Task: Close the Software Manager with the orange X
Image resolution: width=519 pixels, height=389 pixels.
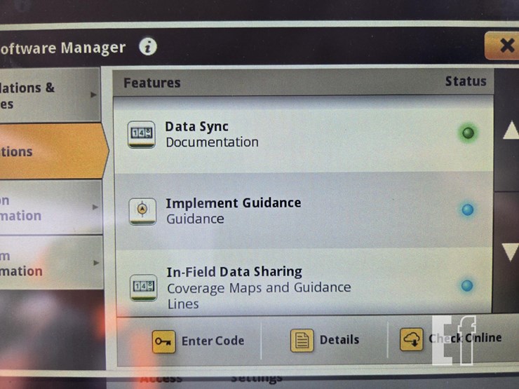Action: (x=505, y=46)
